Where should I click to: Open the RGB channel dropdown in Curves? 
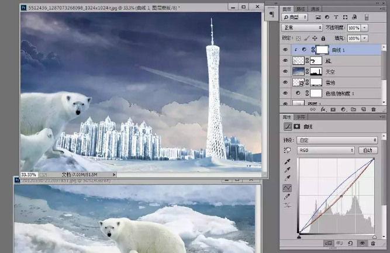click(x=326, y=150)
